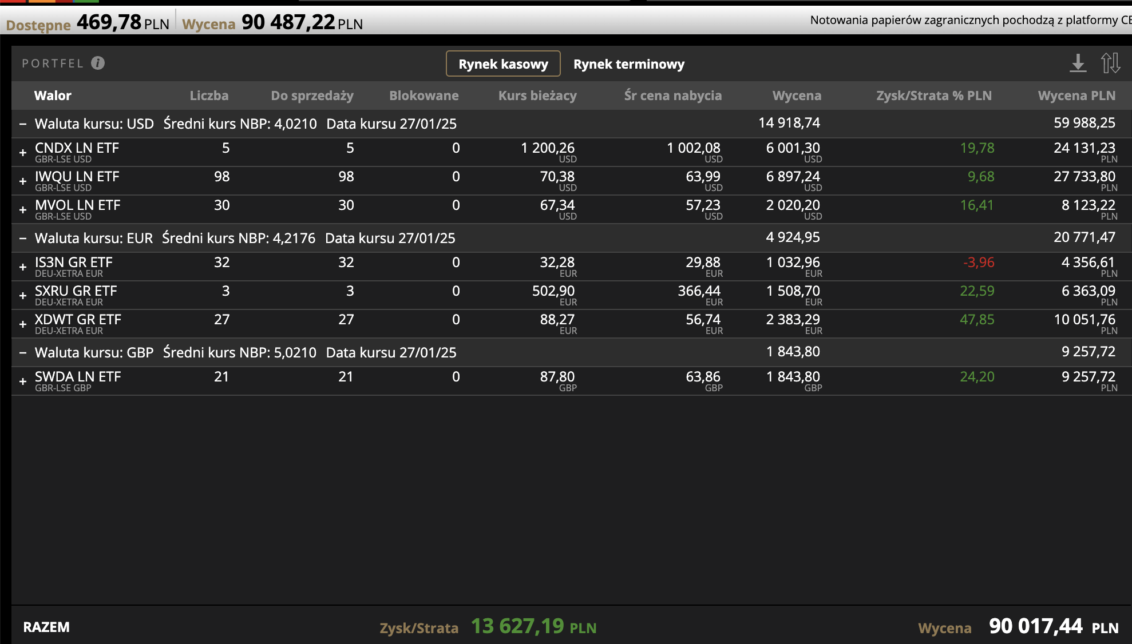This screenshot has height=644, width=1132.
Task: Collapse the USD currency group
Action: point(23,124)
